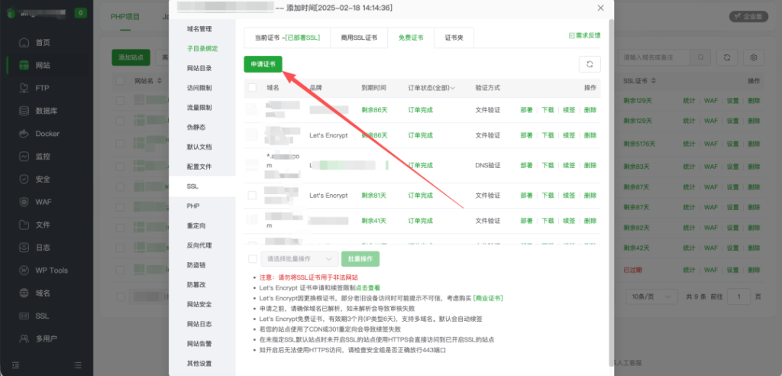Tick the checkbox for the 剩余81天 certificate row

(252, 196)
